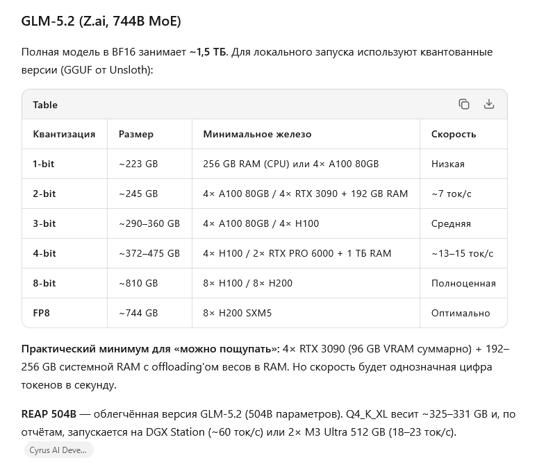Click the 4× H100 / 2× RTX PRO 6000 cell
This screenshot has width=537, height=469.
click(297, 253)
